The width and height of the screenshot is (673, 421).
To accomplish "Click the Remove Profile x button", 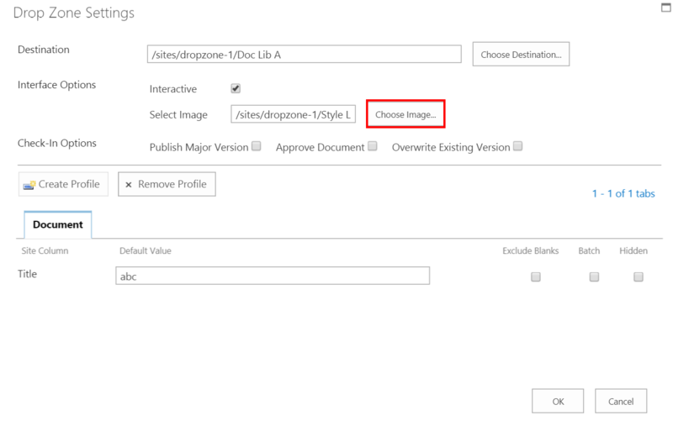I will point(167,184).
